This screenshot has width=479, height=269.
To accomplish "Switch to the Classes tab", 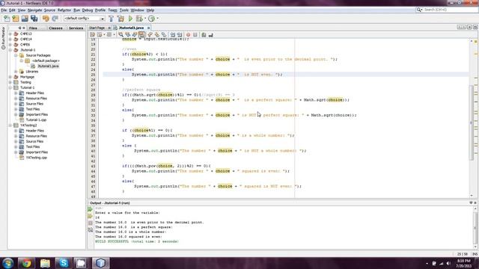I will point(55,28).
